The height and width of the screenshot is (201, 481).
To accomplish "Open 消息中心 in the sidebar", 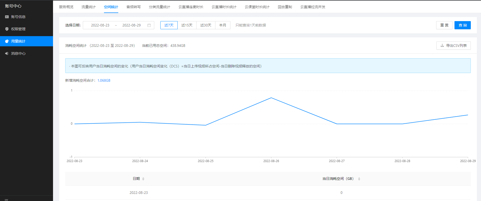I will coord(27,53).
